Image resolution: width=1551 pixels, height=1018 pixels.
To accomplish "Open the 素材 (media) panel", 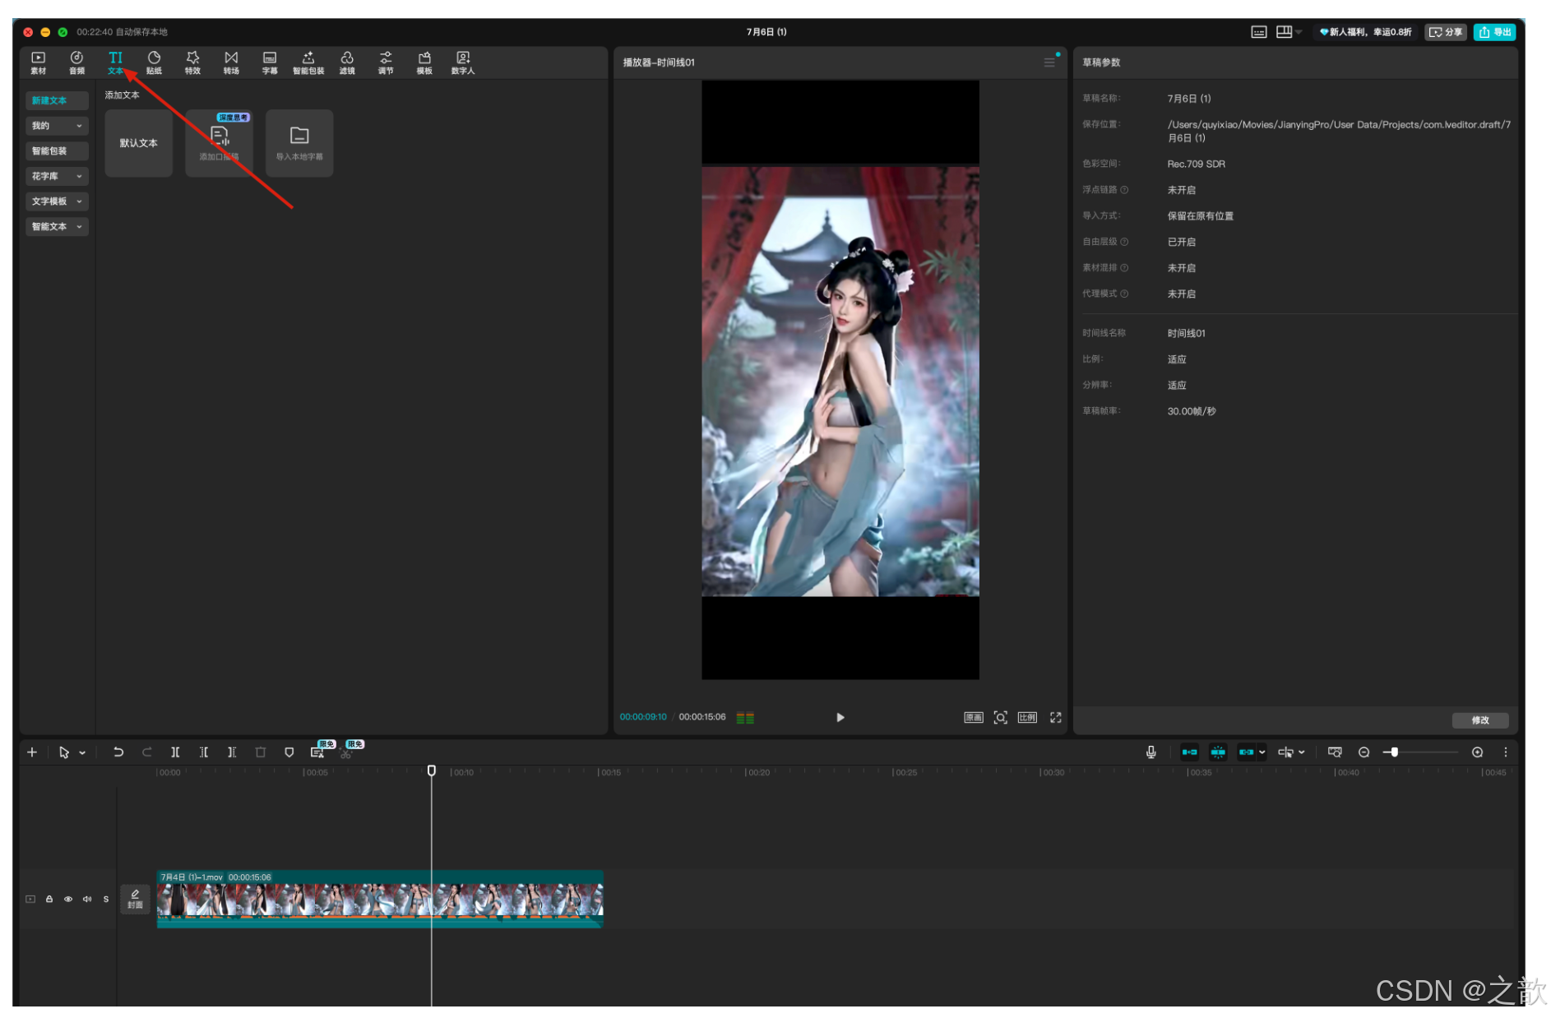I will coord(38,62).
